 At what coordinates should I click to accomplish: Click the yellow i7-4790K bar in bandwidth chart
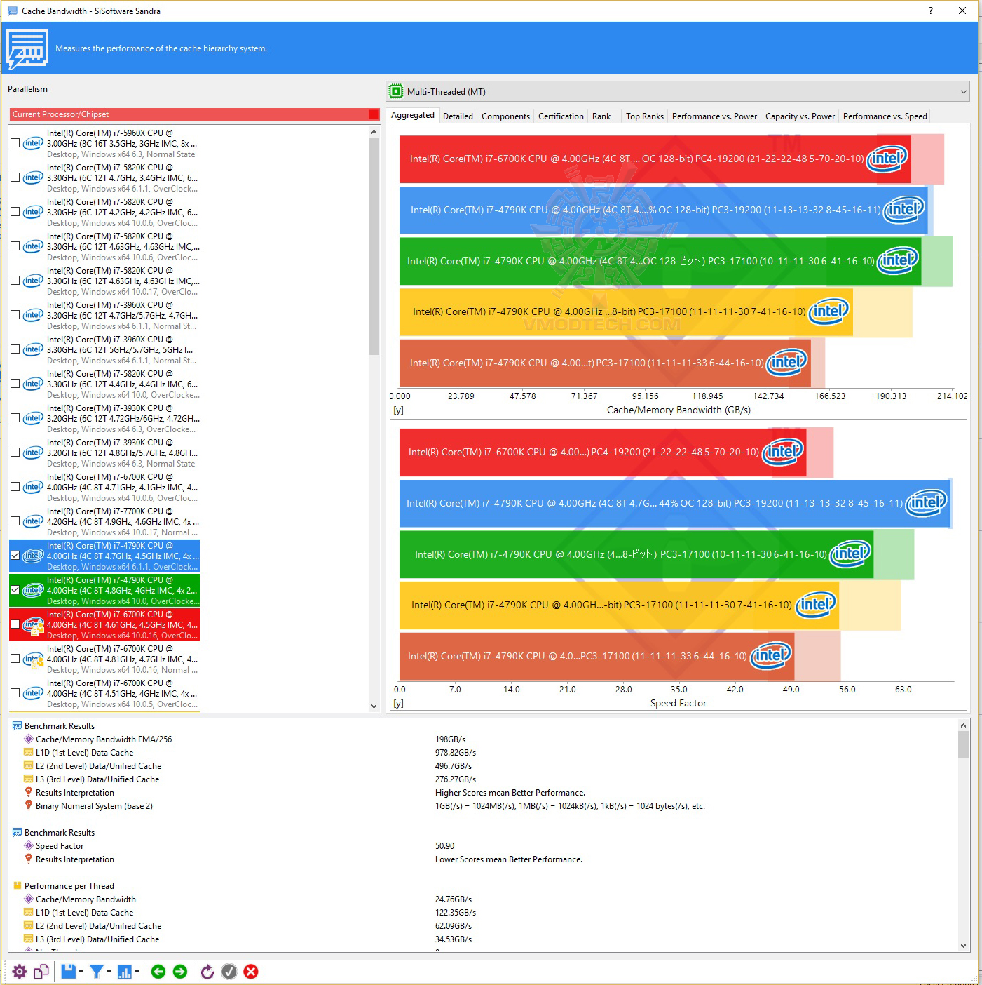(626, 311)
